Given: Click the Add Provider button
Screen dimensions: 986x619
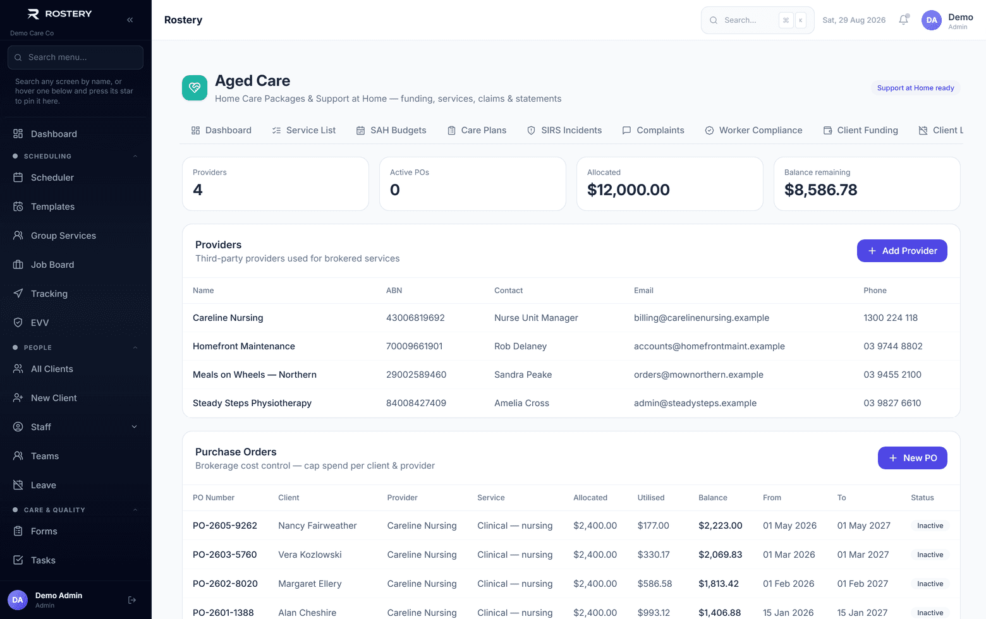Looking at the screenshot, I should 902,251.
